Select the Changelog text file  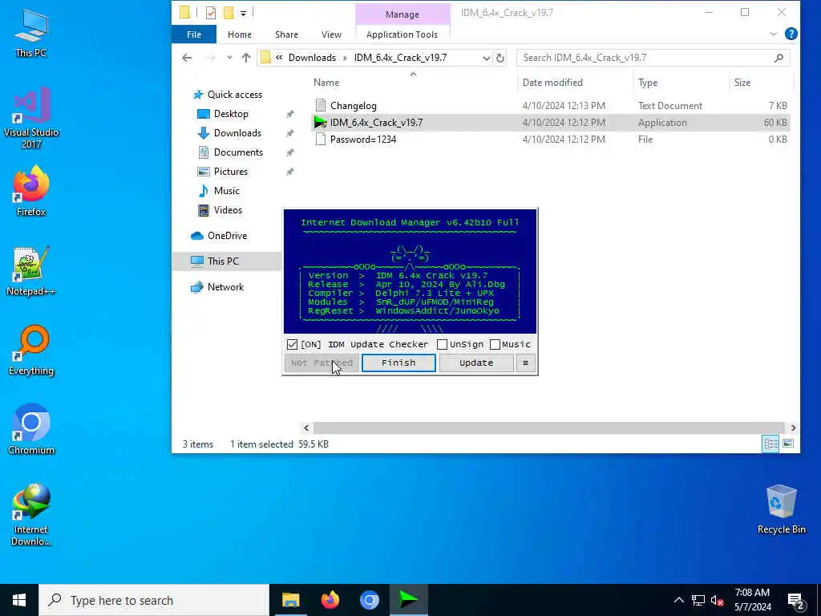[x=551, y=106]
